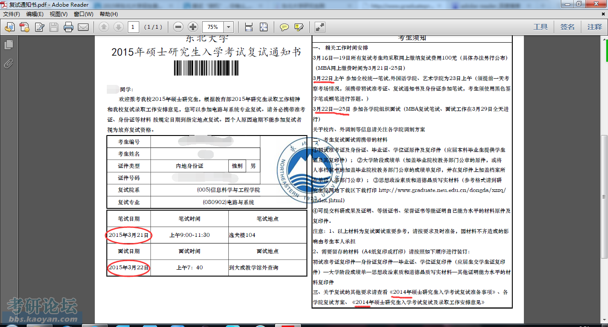The width and height of the screenshot is (608, 327).
Task: Click the Open file toolbar icon
Action: tap(10, 27)
